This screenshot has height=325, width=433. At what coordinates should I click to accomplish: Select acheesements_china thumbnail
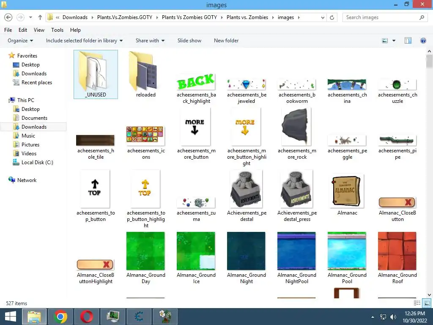pos(347,85)
